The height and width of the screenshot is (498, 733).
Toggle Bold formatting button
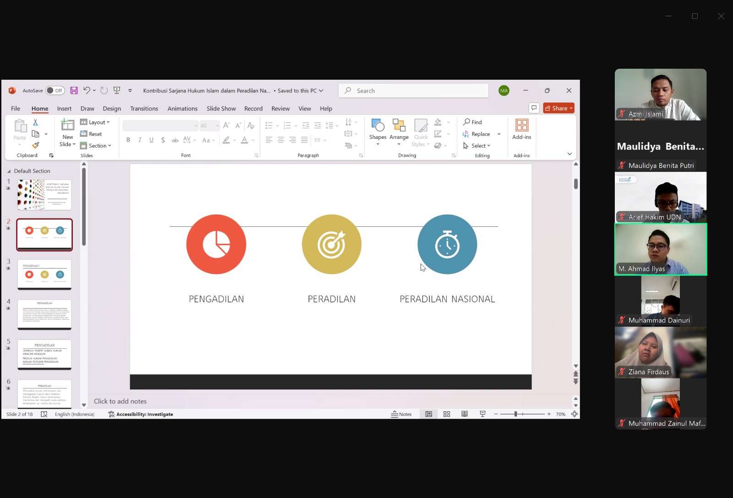coord(128,140)
